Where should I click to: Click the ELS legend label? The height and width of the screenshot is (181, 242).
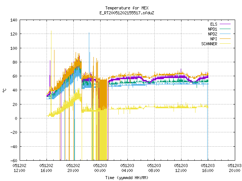tap(214, 24)
